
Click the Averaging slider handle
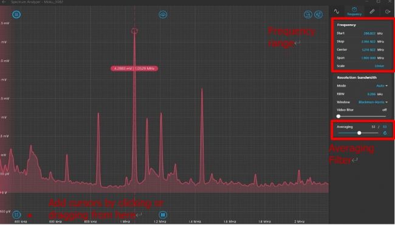[359, 133]
